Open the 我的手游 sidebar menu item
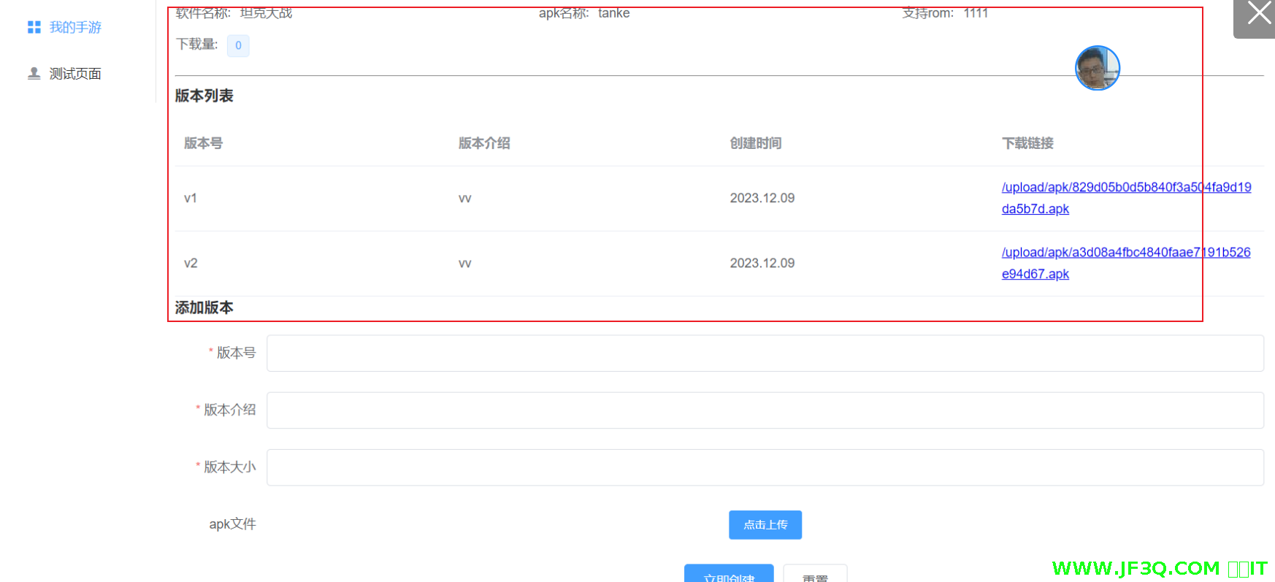This screenshot has width=1275, height=582. (x=74, y=28)
